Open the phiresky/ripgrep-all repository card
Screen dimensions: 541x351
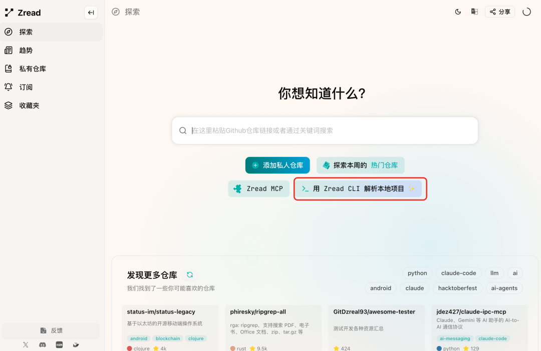(273, 325)
